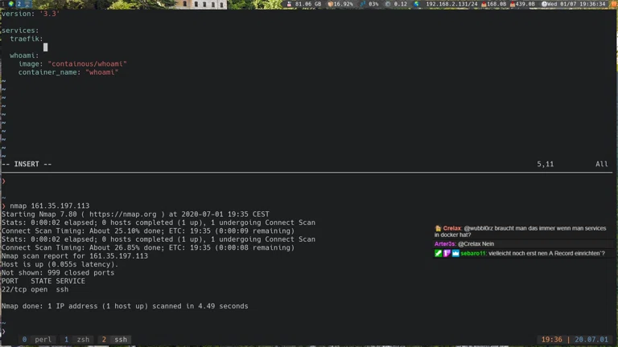Click the blue crown badge next to sebaro11
Viewport: 618px width, 347px height.
coord(455,253)
